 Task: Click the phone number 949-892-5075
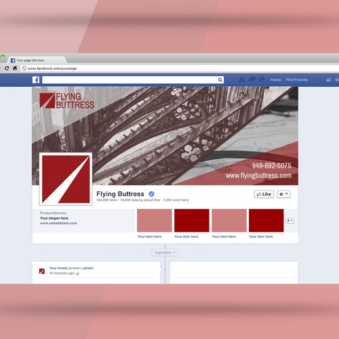tap(272, 165)
